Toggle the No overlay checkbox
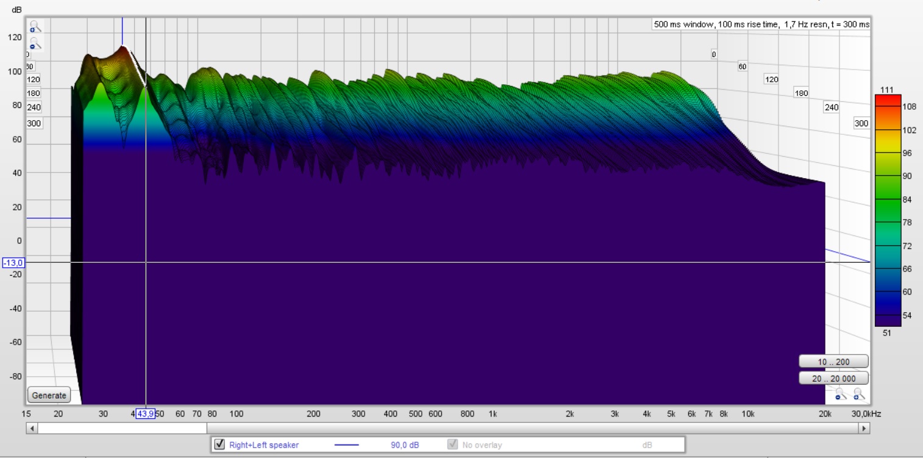 click(x=452, y=445)
